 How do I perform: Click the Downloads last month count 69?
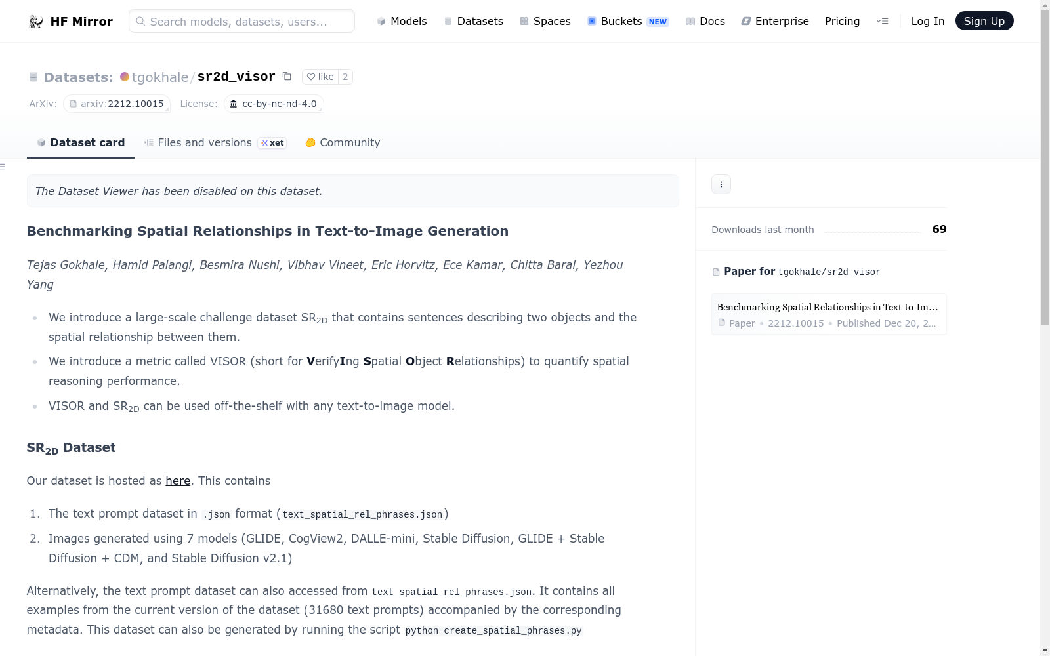[940, 229]
